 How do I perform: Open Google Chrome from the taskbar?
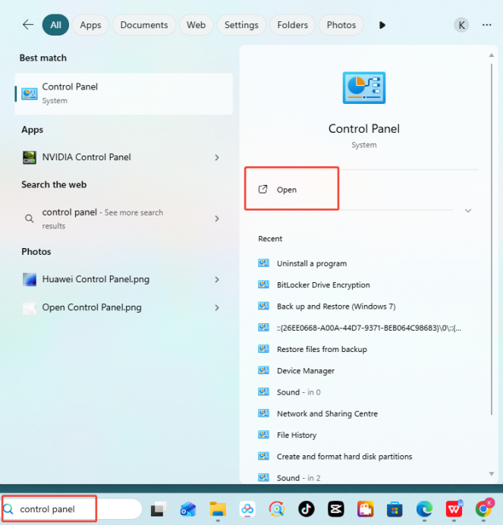pyautogui.click(x=483, y=509)
